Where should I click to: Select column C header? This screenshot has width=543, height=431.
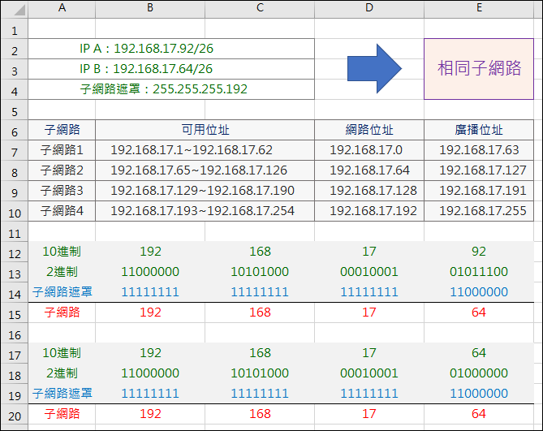pyautogui.click(x=260, y=8)
